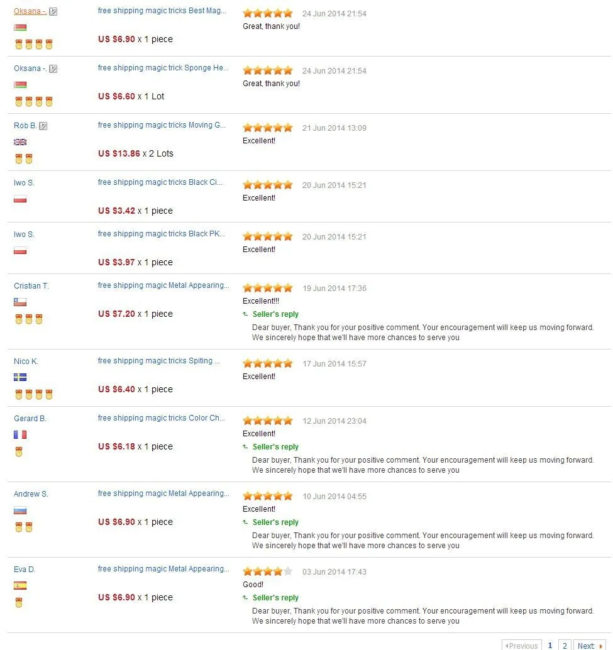Open the Color Ch... magic tricks product link
613x650 pixels.
pyautogui.click(x=162, y=418)
